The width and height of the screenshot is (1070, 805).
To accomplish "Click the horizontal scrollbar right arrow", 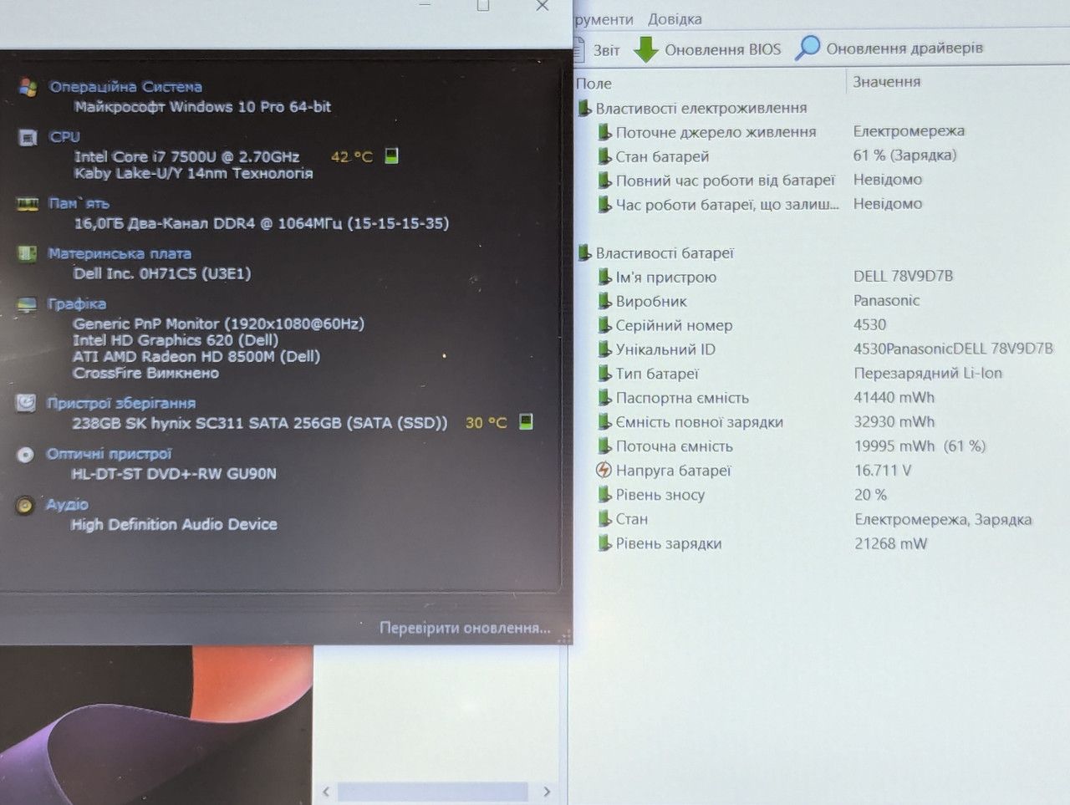I will point(547,791).
